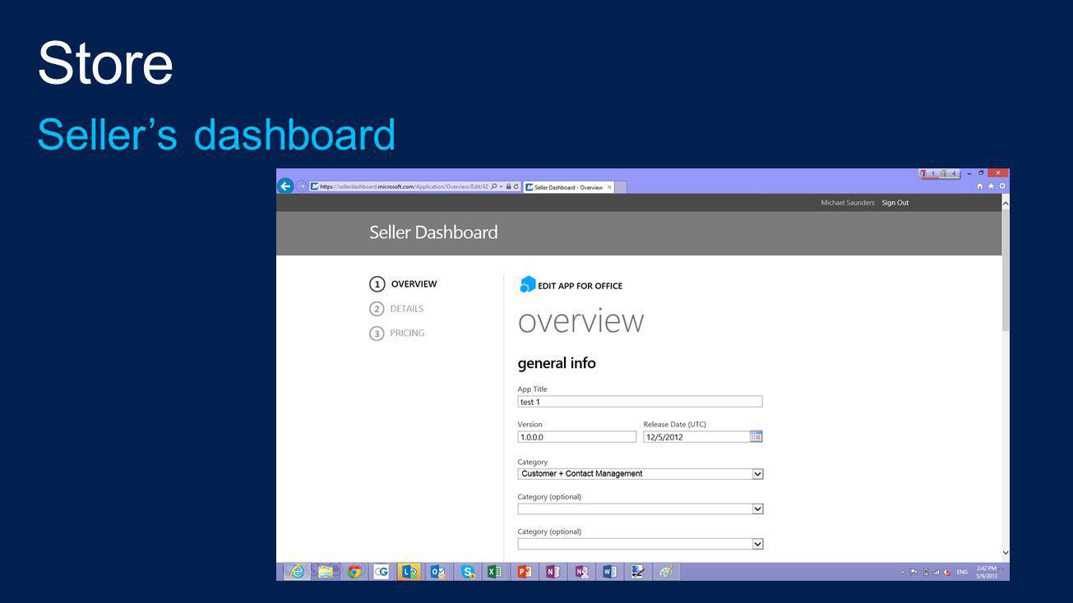Click in the Release Date field
Viewport: 1073px width, 603px height.
pyautogui.click(x=696, y=437)
